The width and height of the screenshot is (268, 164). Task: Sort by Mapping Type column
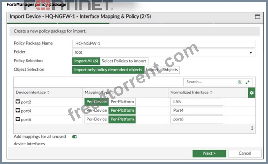(x=113, y=92)
